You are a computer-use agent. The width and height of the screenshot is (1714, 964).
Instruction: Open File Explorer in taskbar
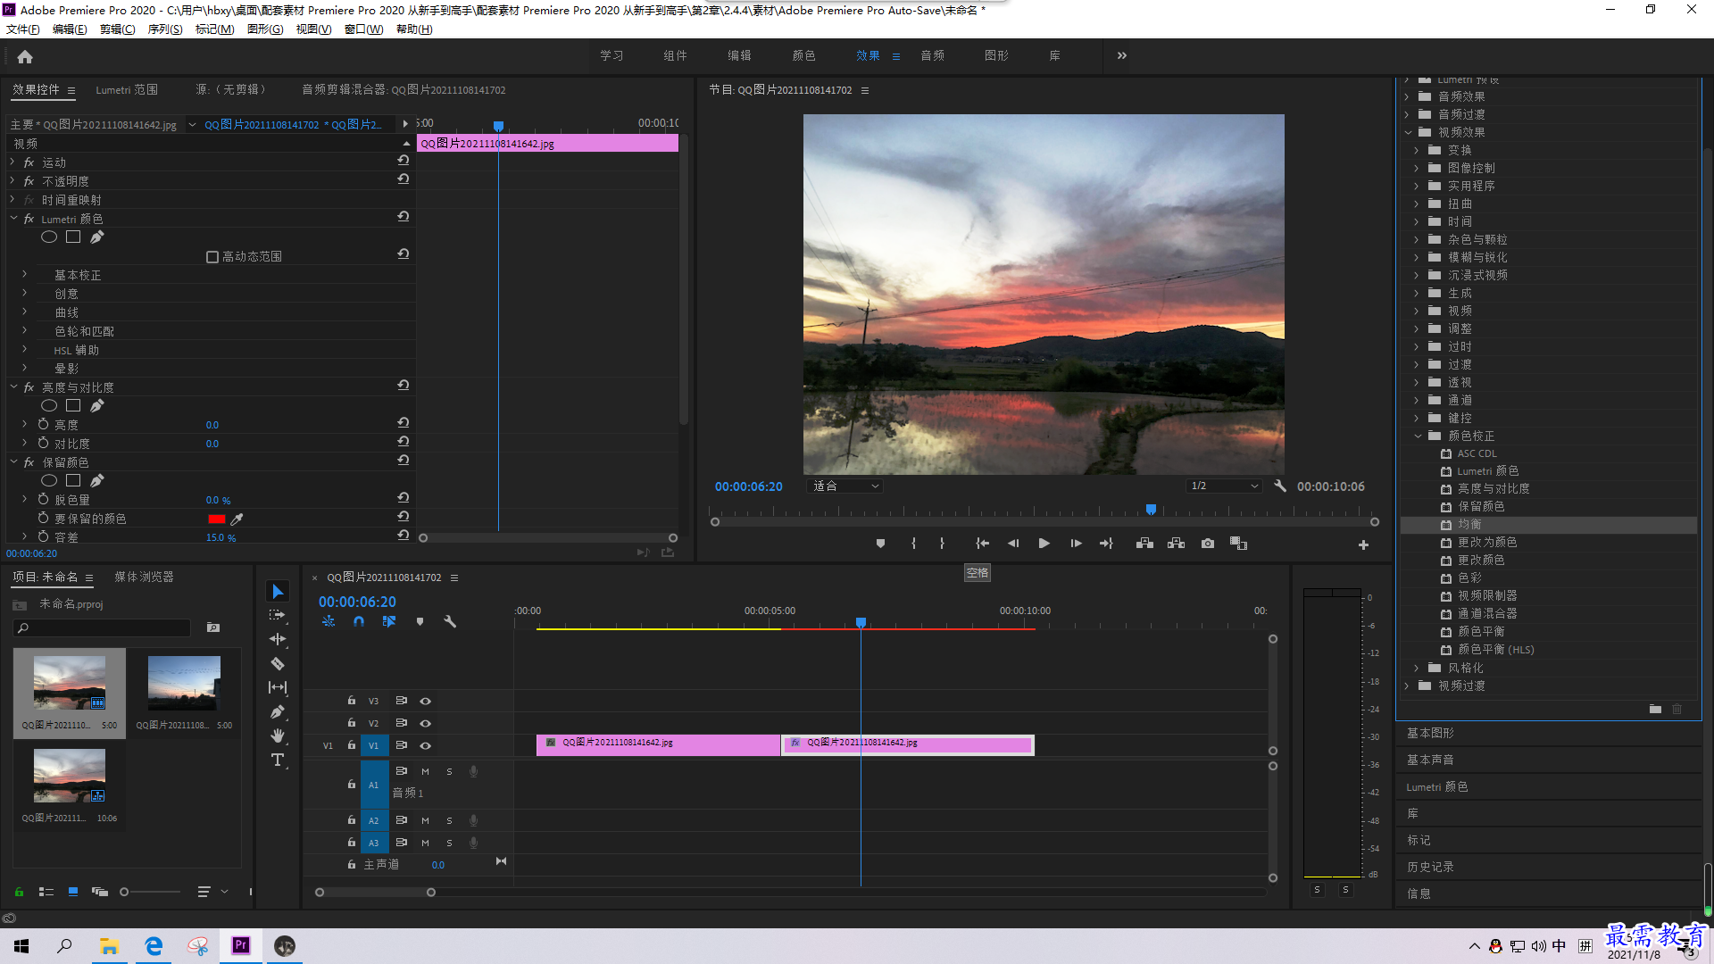(x=109, y=945)
